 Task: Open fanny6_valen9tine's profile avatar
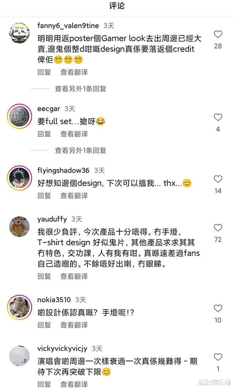point(19,33)
